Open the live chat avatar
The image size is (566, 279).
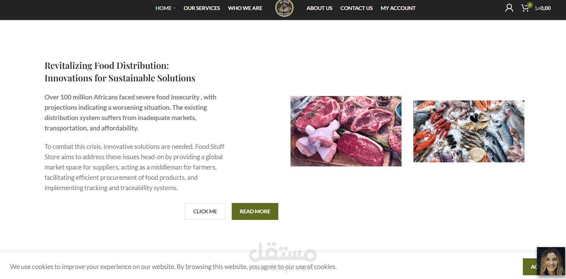coord(551,261)
